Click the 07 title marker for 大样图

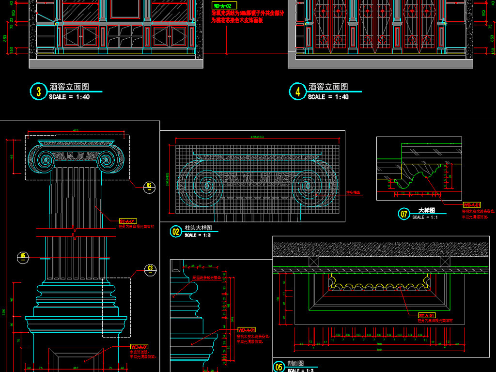pos(404,214)
